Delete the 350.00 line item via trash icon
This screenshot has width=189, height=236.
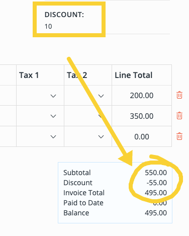179,116
